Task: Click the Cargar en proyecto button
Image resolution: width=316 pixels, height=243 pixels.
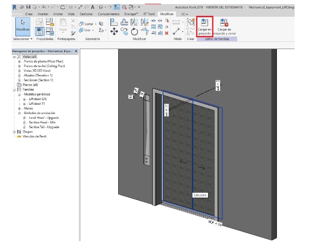Action: tap(205, 27)
